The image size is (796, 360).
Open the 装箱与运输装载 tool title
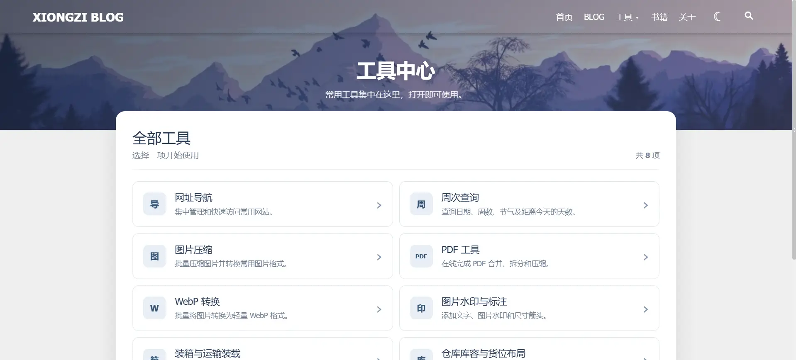coord(208,353)
